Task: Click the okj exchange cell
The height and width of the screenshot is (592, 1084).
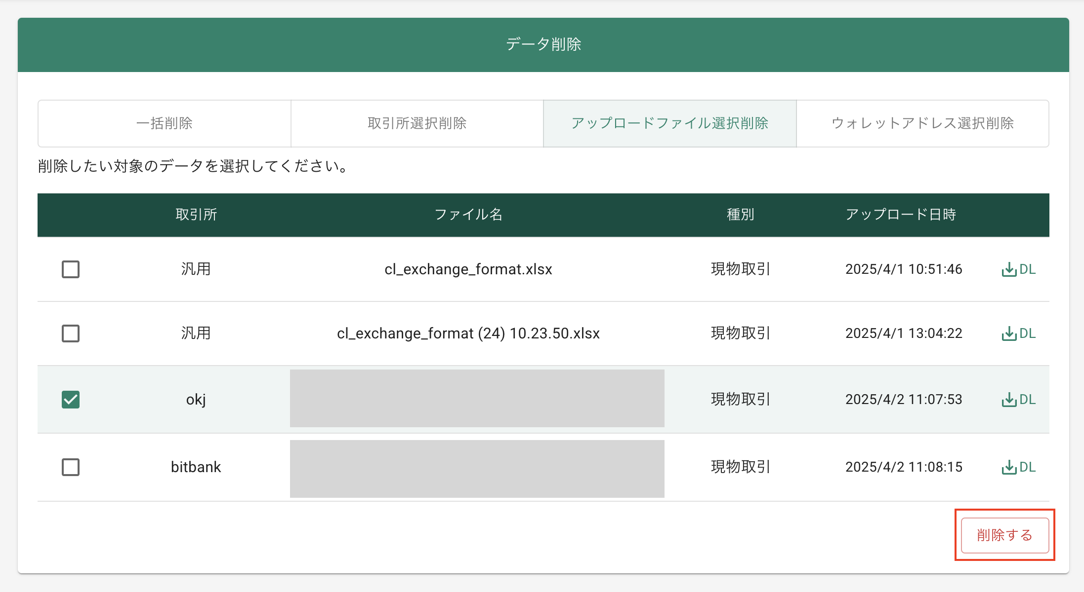Action: click(x=196, y=400)
